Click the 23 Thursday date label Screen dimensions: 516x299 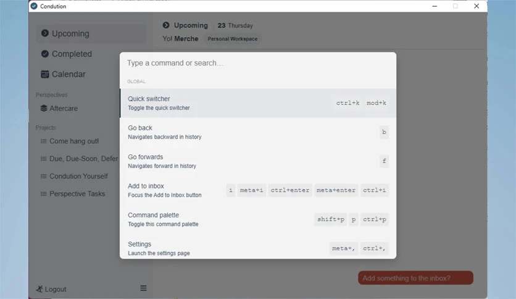pos(235,25)
